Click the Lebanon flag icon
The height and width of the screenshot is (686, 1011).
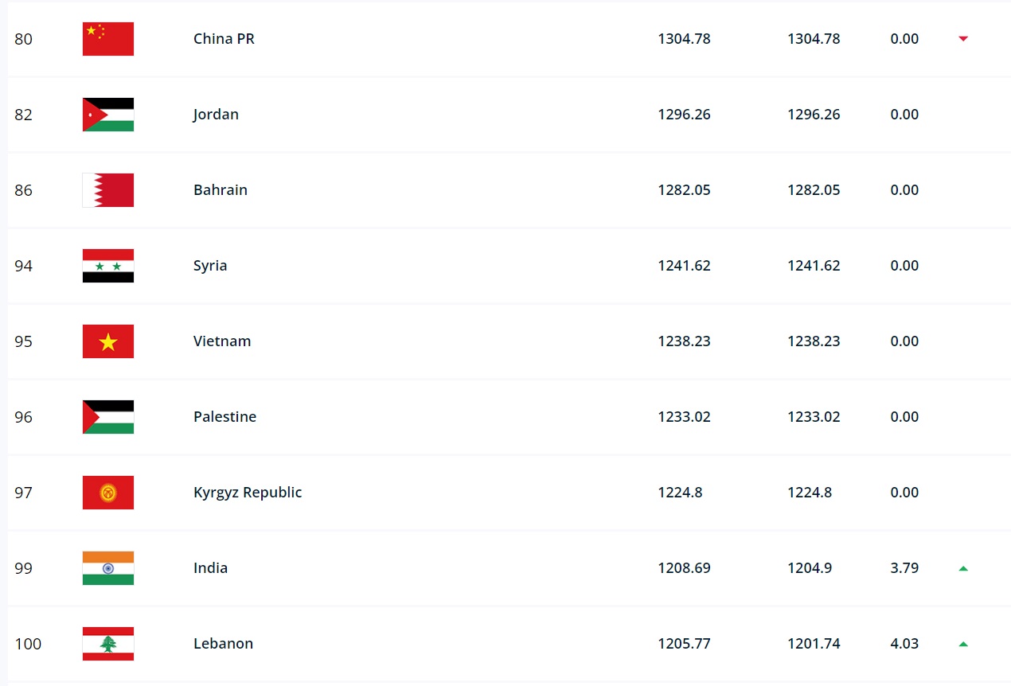(x=108, y=644)
